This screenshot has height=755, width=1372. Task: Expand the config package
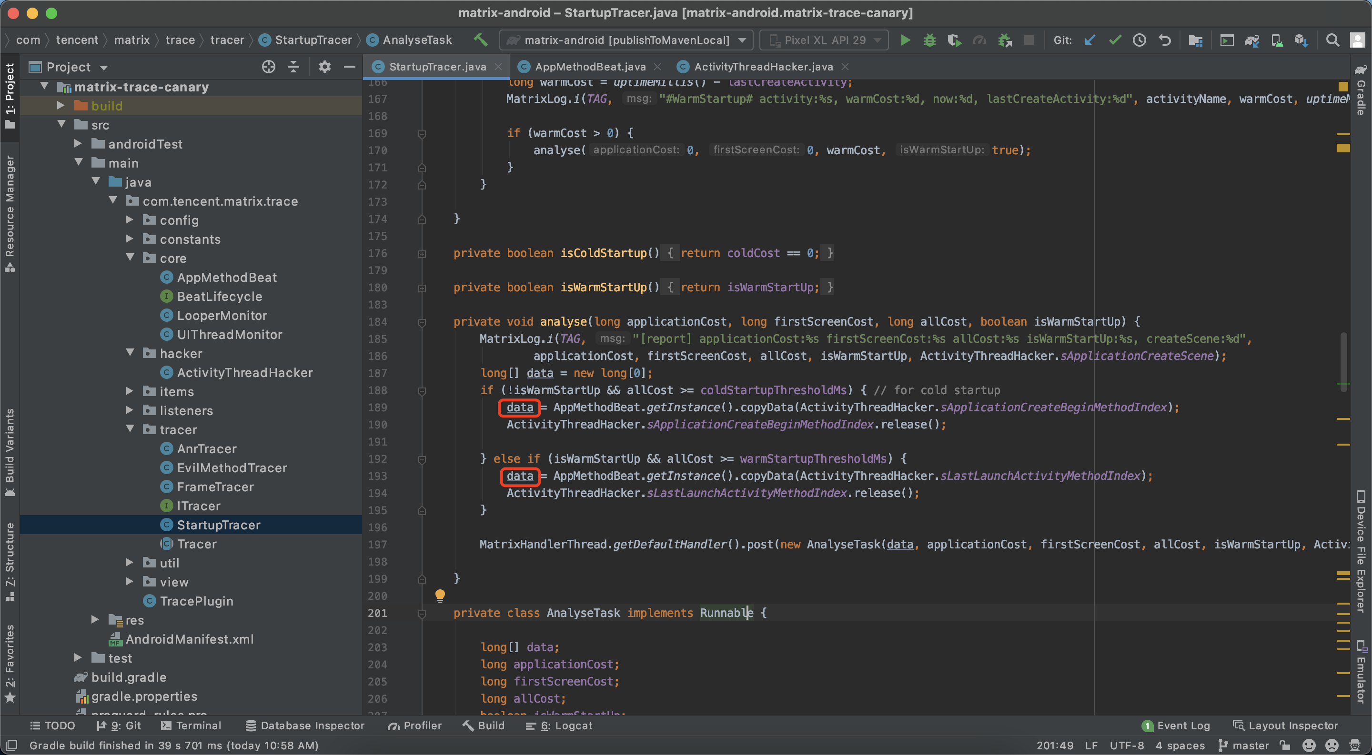coord(130,220)
